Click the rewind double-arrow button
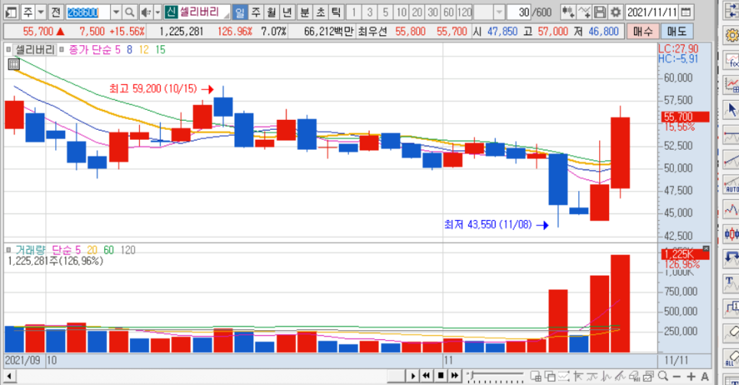 click(426, 376)
